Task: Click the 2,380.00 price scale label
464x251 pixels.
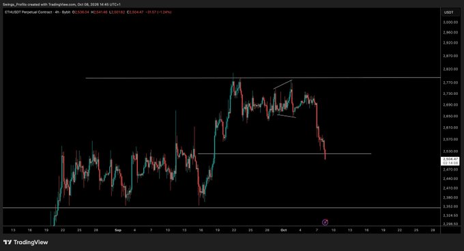Action: (450, 197)
